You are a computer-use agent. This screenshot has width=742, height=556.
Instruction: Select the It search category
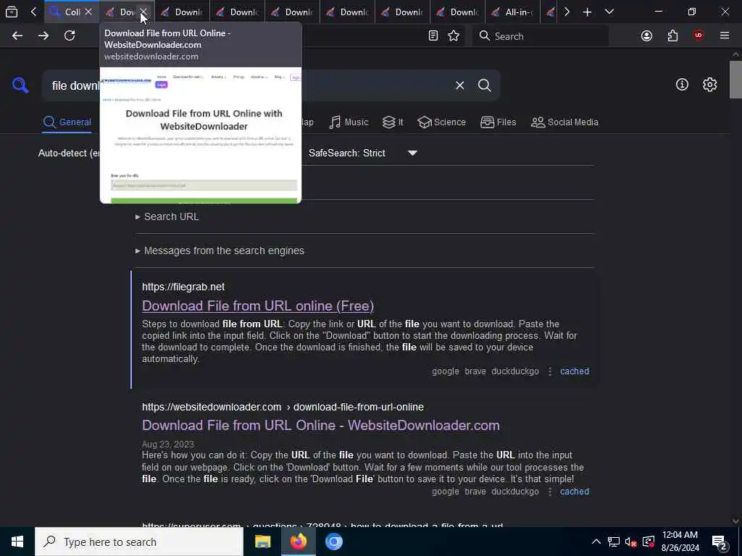pyautogui.click(x=393, y=122)
